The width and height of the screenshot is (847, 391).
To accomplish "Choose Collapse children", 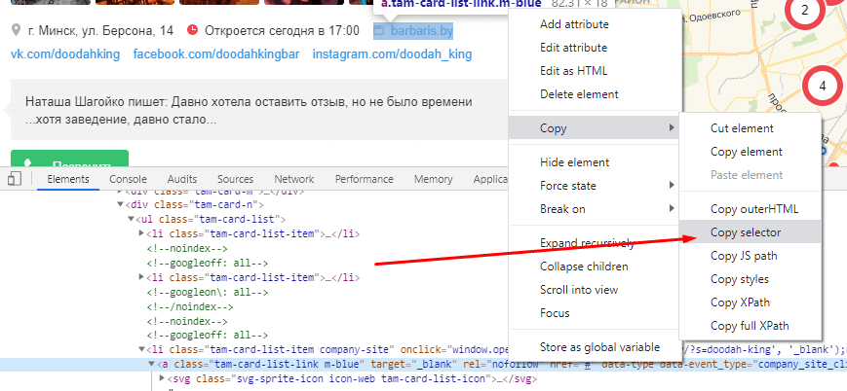I will [596, 267].
